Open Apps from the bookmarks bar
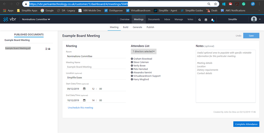 click(8, 10)
